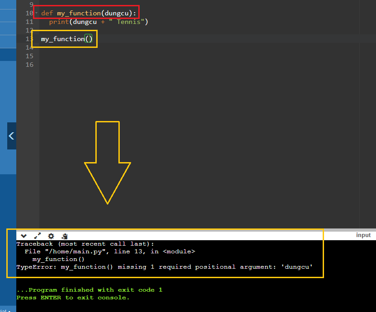Collapse the left sidebar with arrow button
The height and width of the screenshot is (312, 376).
[x=11, y=136]
